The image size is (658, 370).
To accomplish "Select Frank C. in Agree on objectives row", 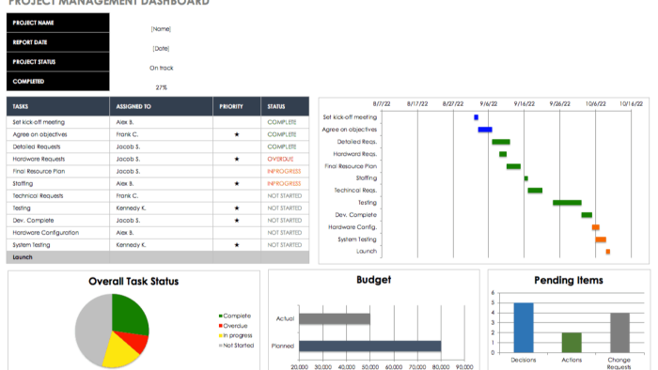I will point(127,134).
